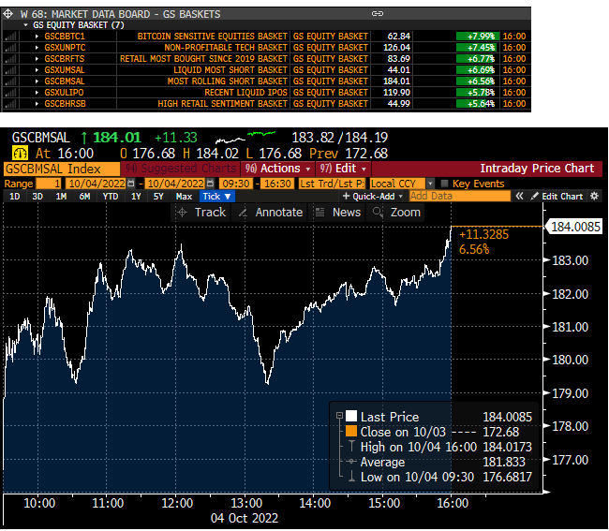The image size is (609, 531).
Task: Expand the GSCBMSAL row arrow
Action: [x=37, y=81]
